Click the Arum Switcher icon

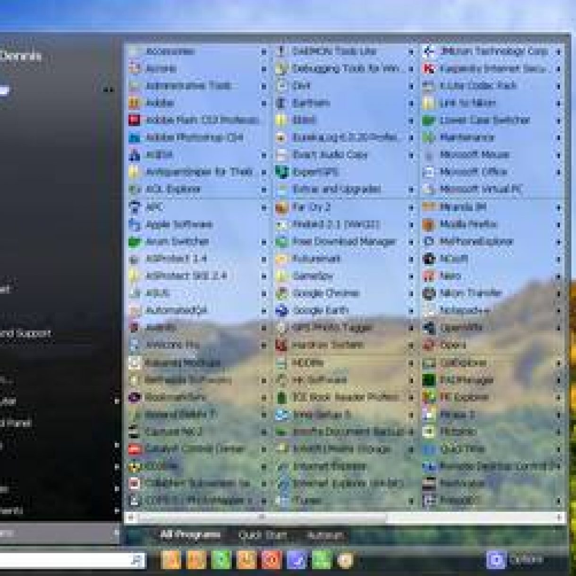point(135,242)
